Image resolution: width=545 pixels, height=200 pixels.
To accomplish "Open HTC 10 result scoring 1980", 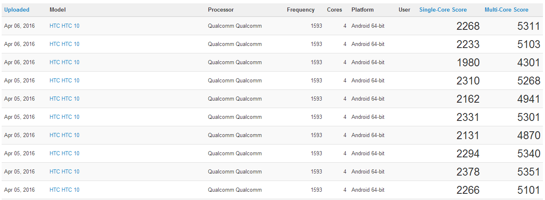I will (x=65, y=62).
